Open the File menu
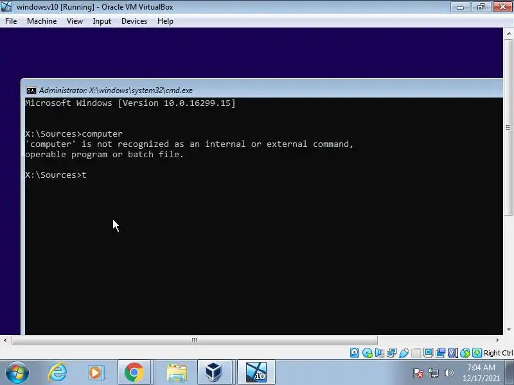Image resolution: width=514 pixels, height=385 pixels. pos(11,21)
